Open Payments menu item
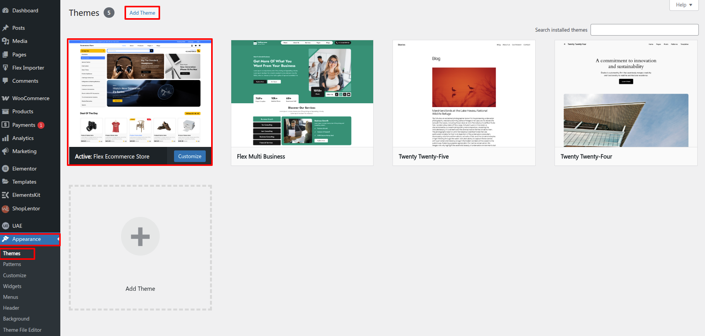 [24, 125]
